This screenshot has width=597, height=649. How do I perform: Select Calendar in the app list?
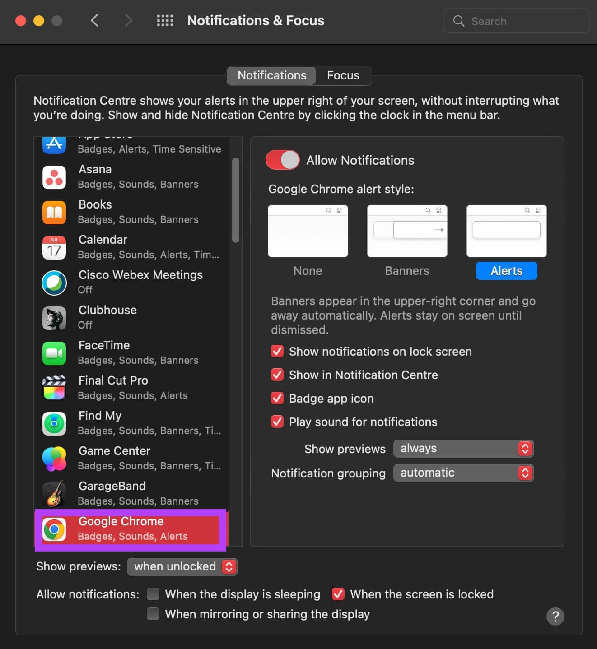(x=131, y=247)
